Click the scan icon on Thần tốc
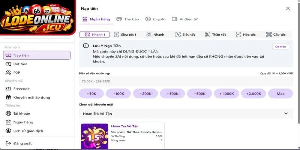 pos(208,34)
